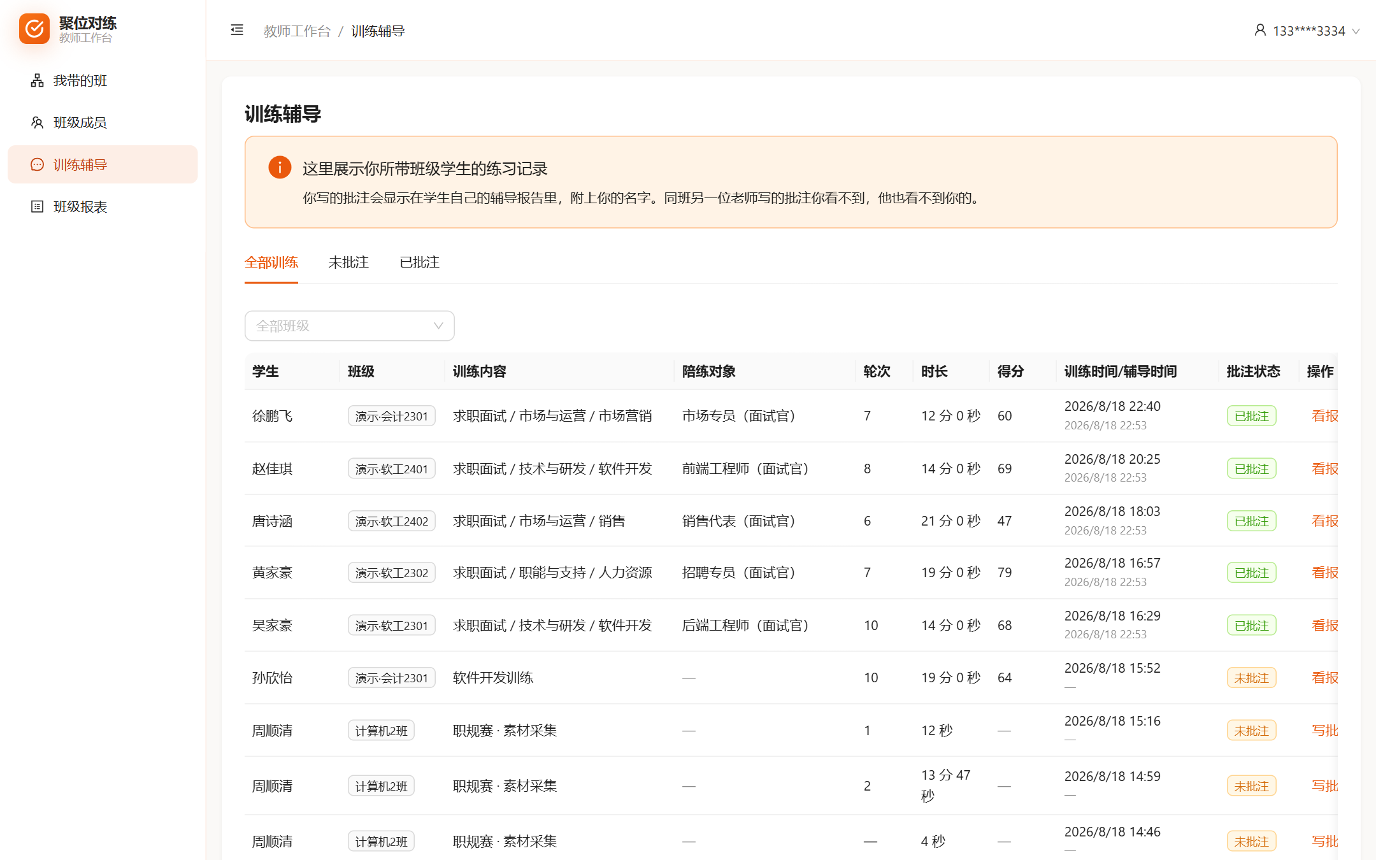Click the chevron arrow in the 全部班级 selector
This screenshot has height=860, width=1376.
438,326
